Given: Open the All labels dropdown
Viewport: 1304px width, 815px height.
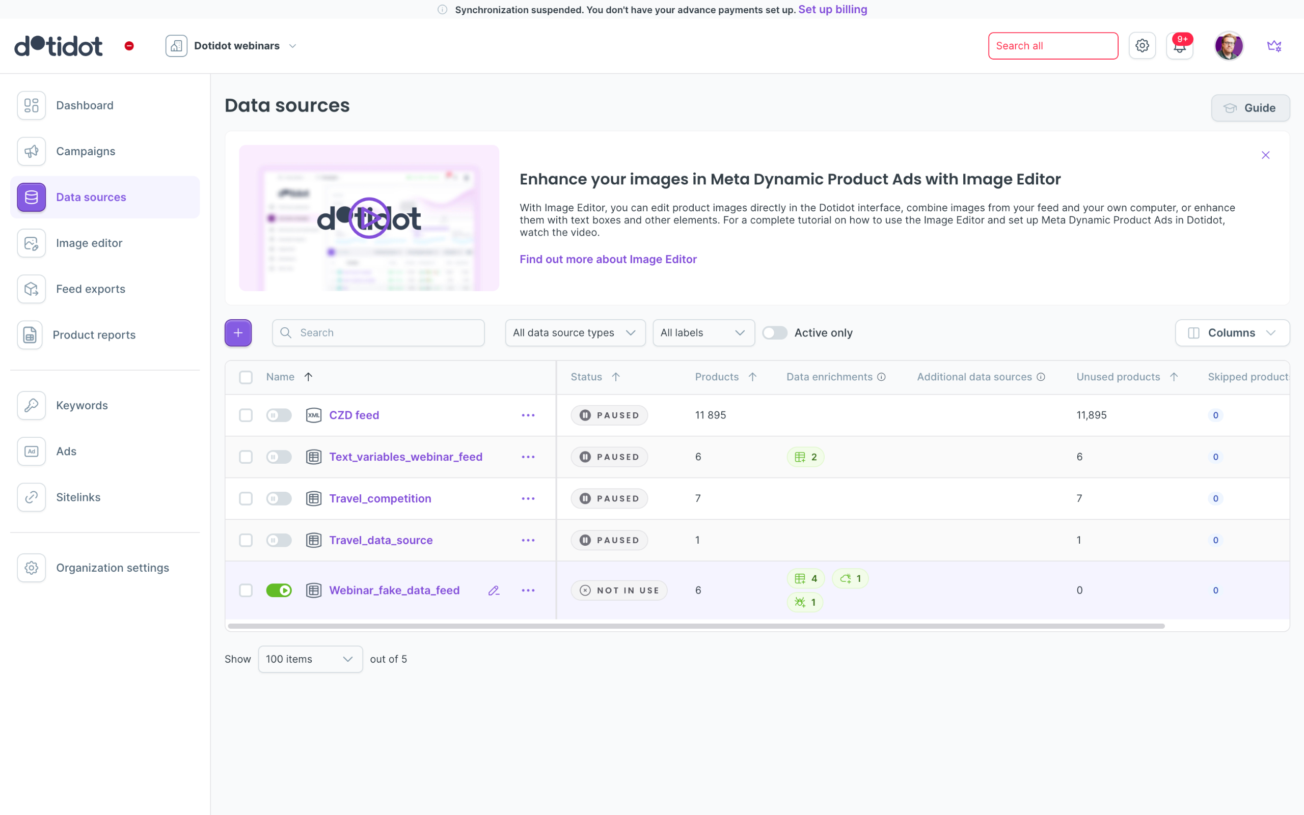Looking at the screenshot, I should (703, 332).
